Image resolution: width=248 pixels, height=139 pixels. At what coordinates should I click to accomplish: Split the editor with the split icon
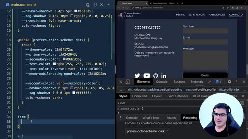pyautogui.click(x=95, y=5)
